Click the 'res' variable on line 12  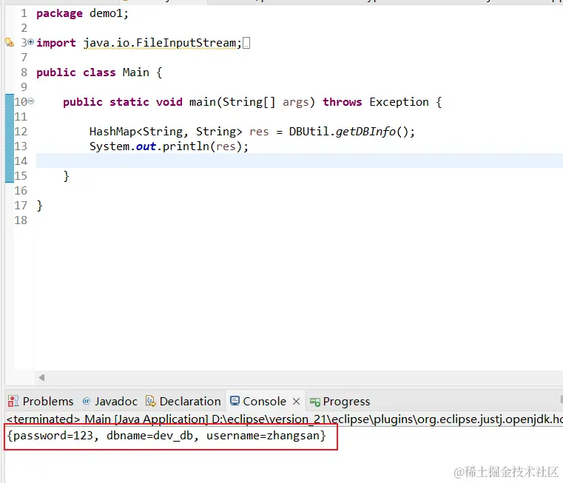coord(259,132)
